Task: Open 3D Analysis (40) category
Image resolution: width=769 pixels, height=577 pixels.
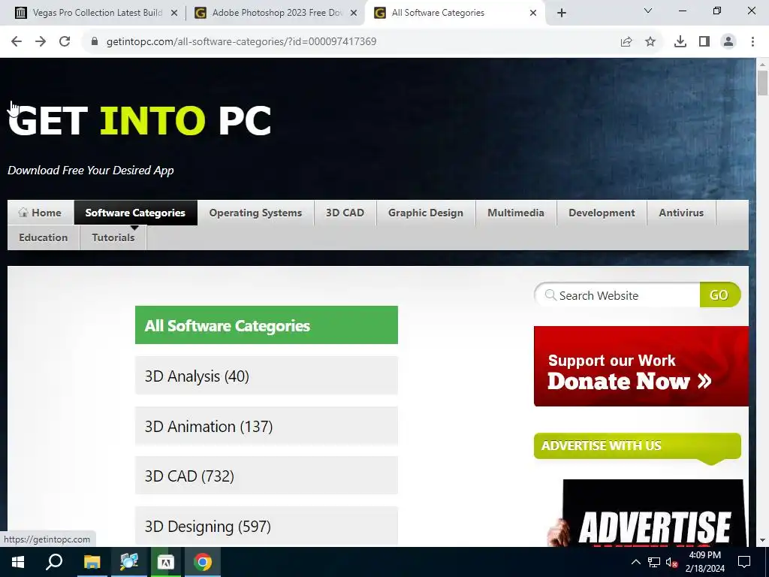Action: click(267, 376)
